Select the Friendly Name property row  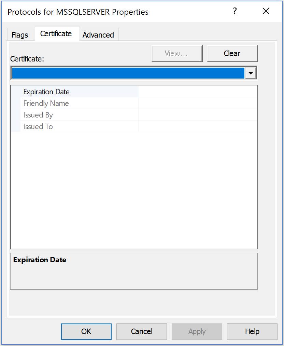46,103
